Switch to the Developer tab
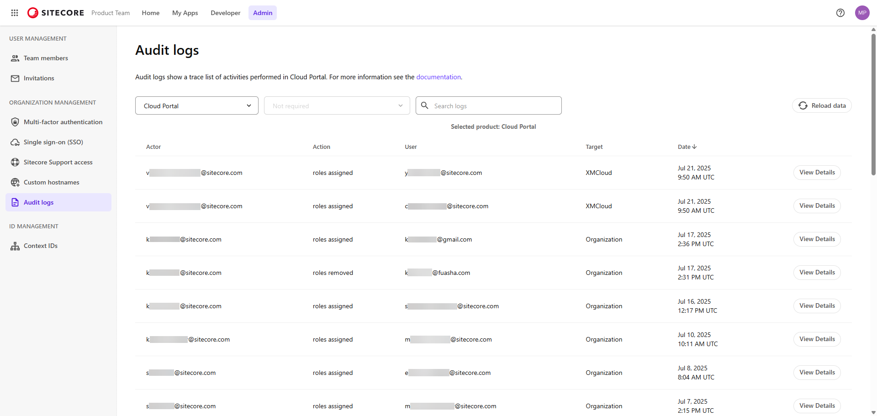This screenshot has width=877, height=416. pos(226,13)
